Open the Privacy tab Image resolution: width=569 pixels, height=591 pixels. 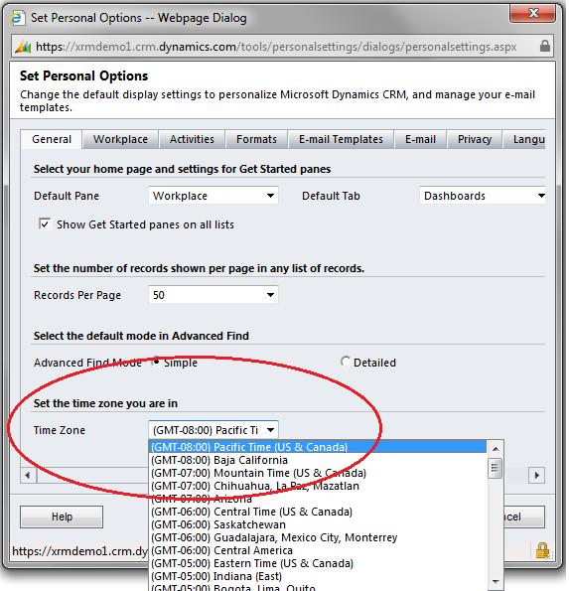475,139
